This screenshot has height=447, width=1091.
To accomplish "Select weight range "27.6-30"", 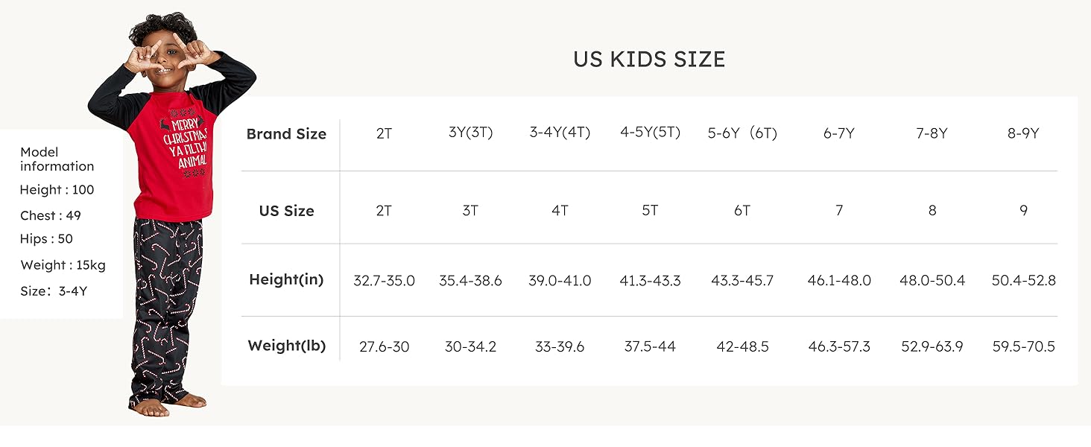I will pos(384,347).
